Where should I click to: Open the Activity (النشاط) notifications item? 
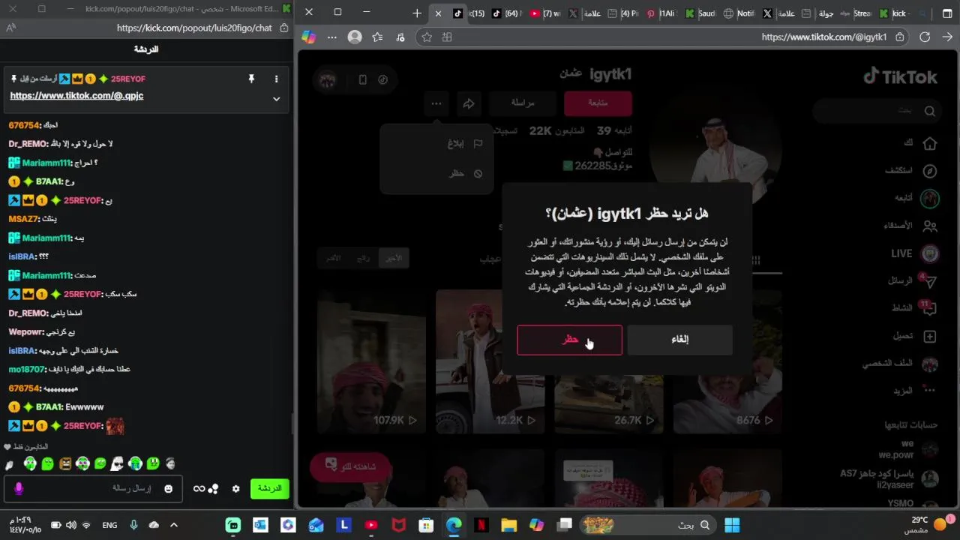[914, 307]
